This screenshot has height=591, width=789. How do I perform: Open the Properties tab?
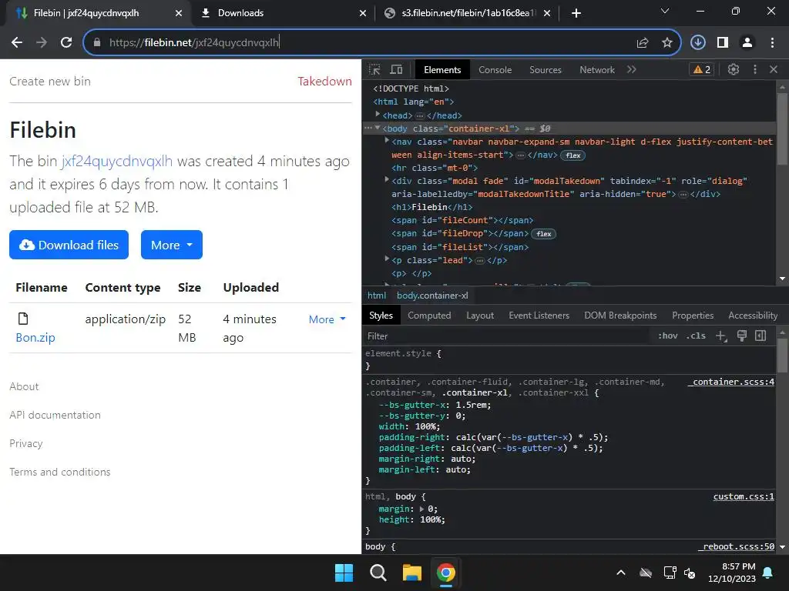click(x=693, y=315)
